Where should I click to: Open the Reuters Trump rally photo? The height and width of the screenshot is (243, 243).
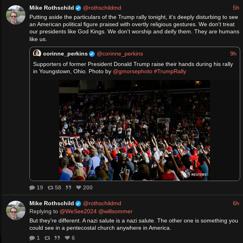135,130
